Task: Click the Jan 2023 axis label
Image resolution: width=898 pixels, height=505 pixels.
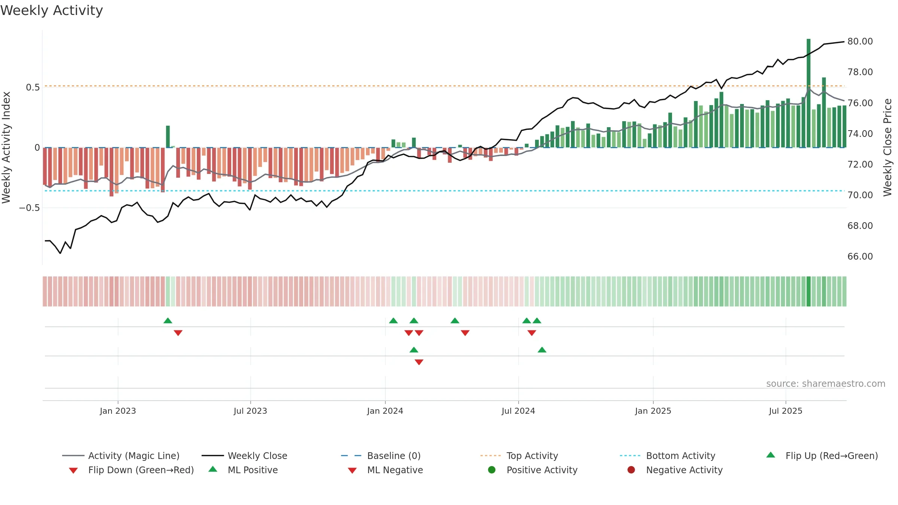Action: (118, 411)
